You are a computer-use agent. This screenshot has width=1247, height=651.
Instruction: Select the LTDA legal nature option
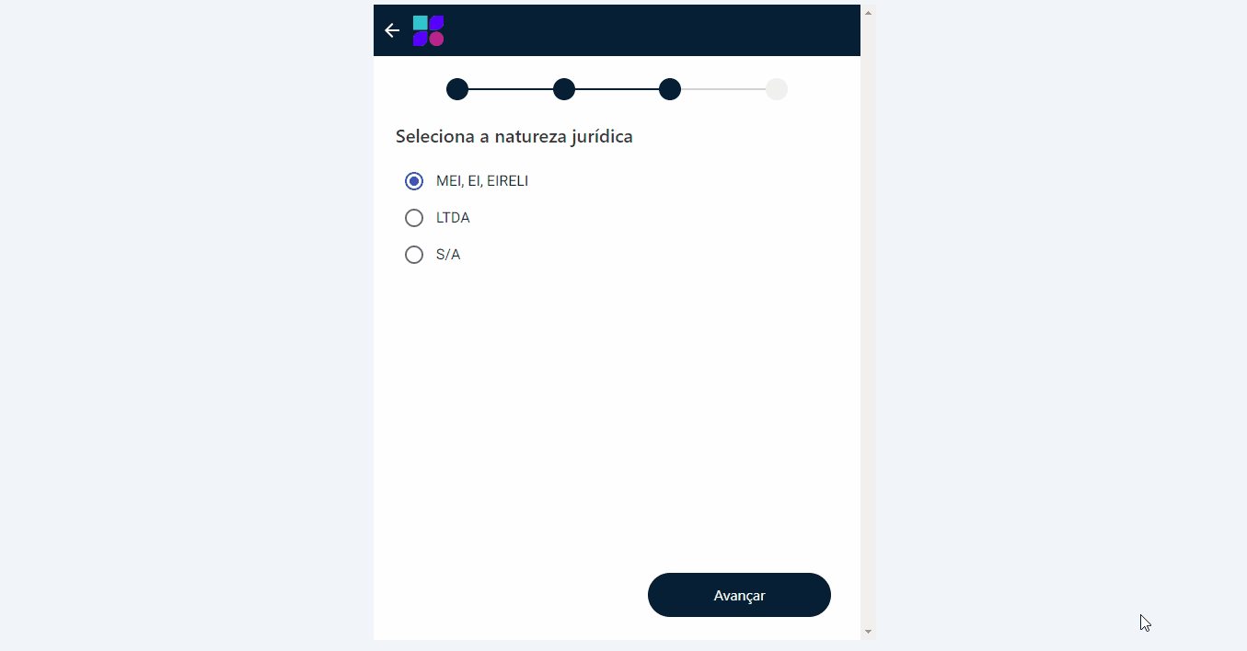[414, 217]
